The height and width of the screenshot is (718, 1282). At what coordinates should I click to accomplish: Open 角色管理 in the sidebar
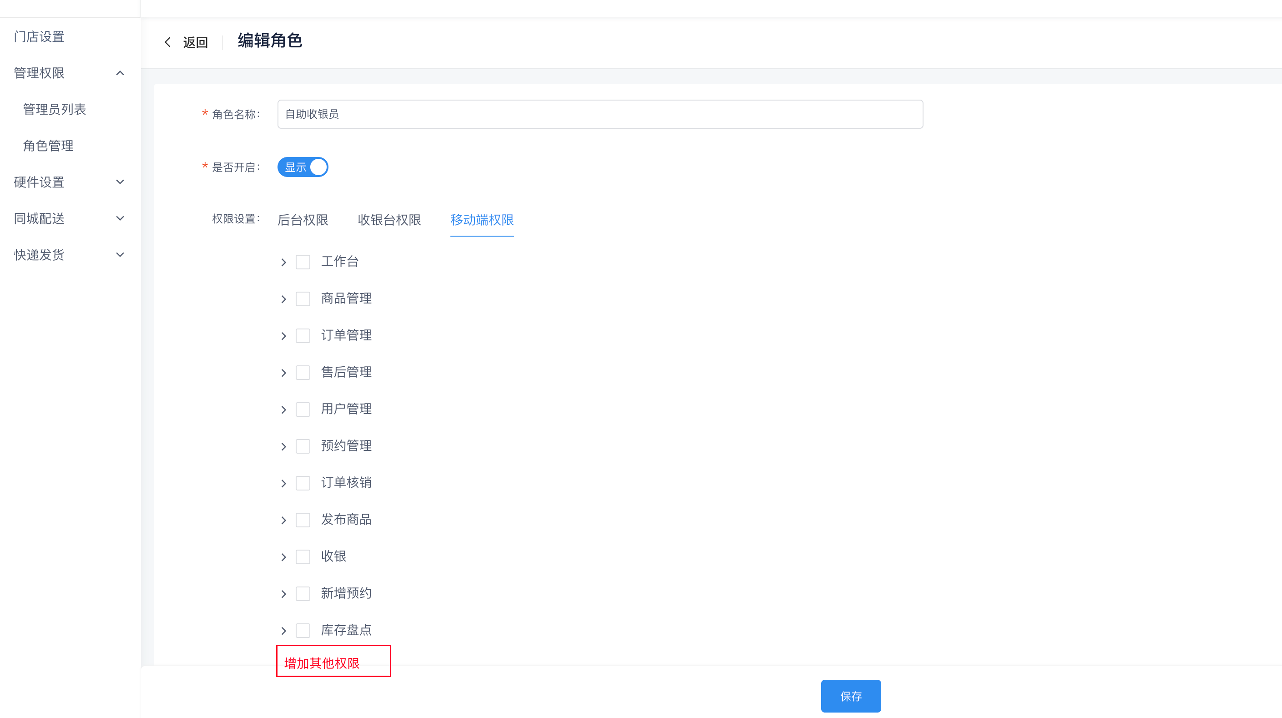pyautogui.click(x=48, y=146)
